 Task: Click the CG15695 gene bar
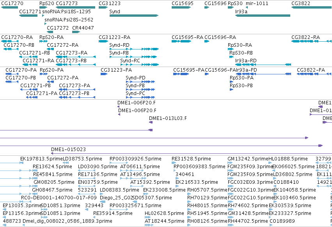coord(181,7)
